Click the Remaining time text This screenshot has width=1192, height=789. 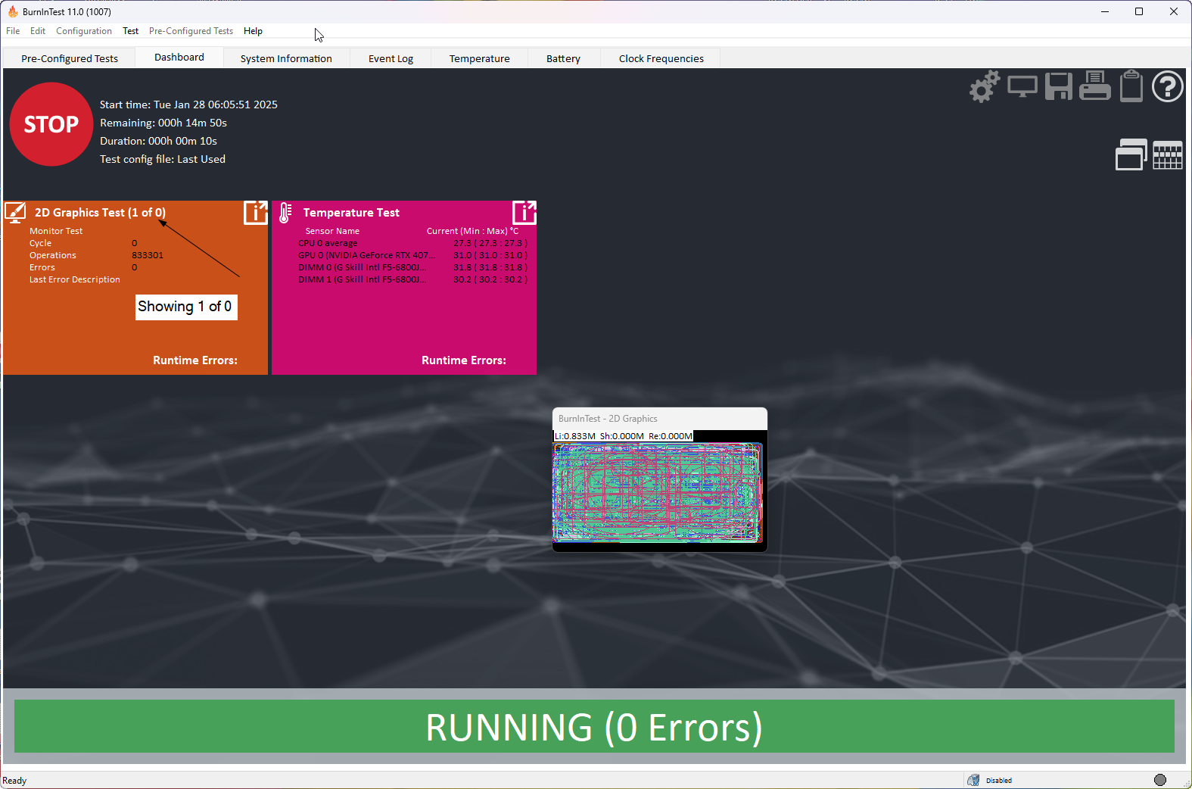pos(163,123)
